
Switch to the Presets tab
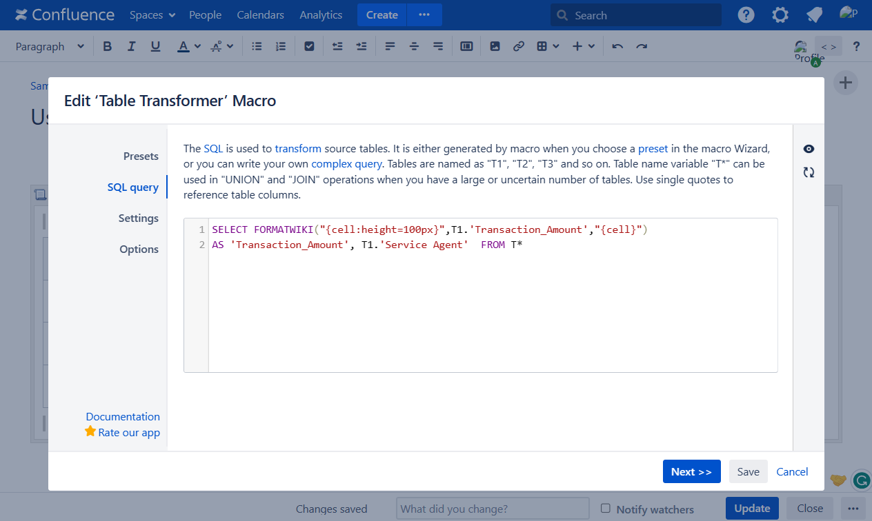(x=141, y=156)
